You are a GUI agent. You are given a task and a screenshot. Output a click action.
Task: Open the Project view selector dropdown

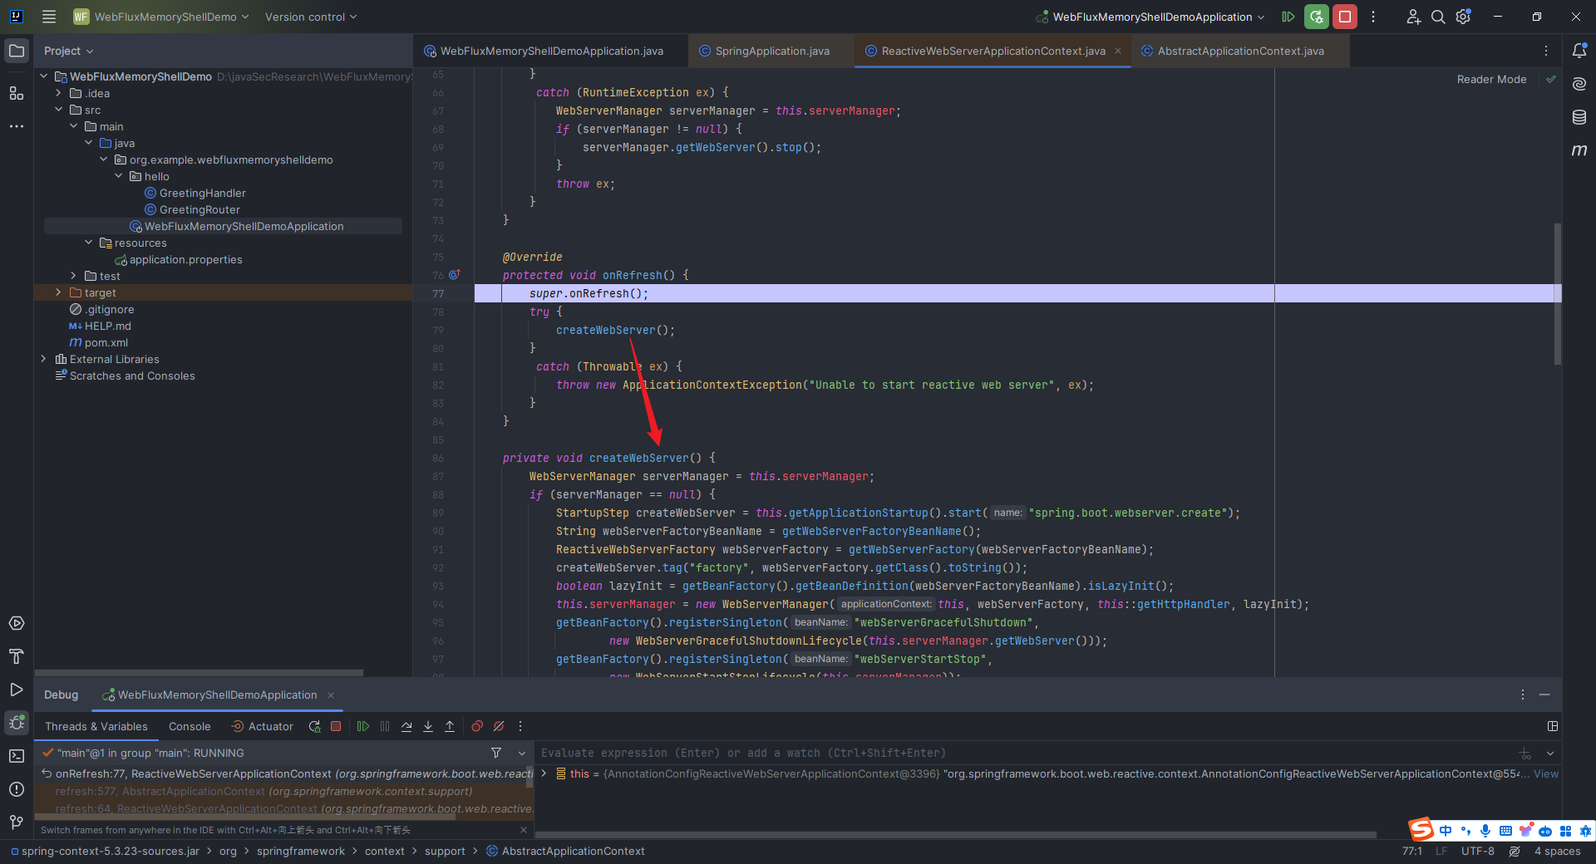point(68,51)
